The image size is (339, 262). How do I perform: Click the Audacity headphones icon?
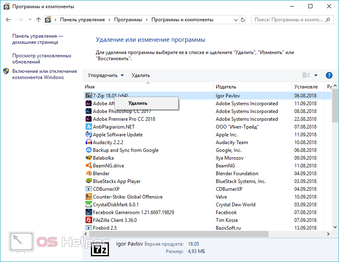89,142
